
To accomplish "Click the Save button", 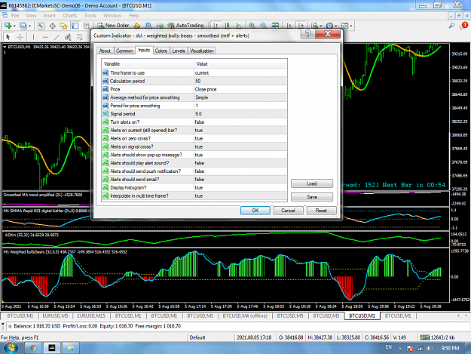I will pos(312,197).
